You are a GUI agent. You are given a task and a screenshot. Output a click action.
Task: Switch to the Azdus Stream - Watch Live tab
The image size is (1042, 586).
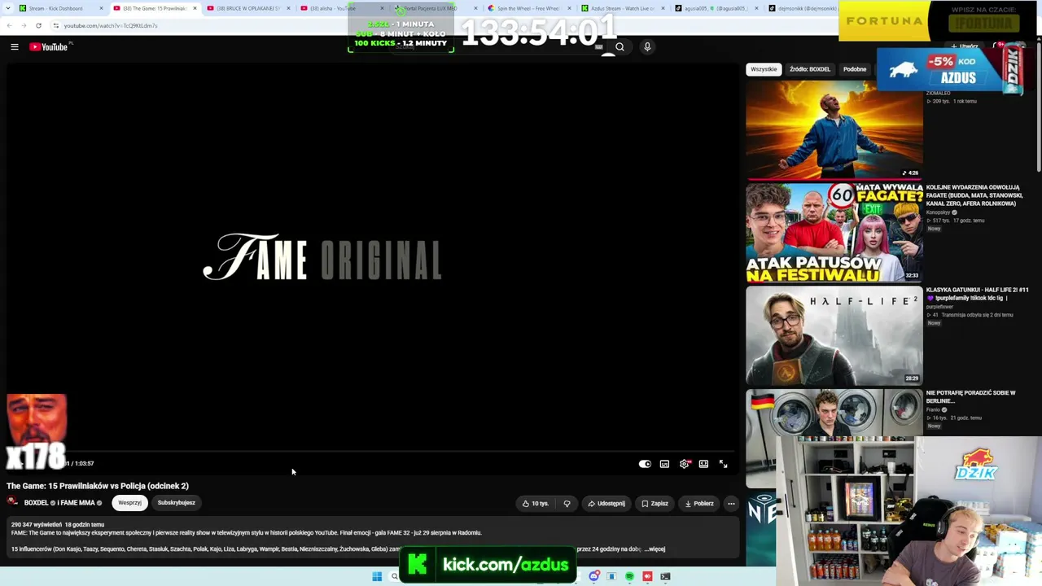(622, 8)
